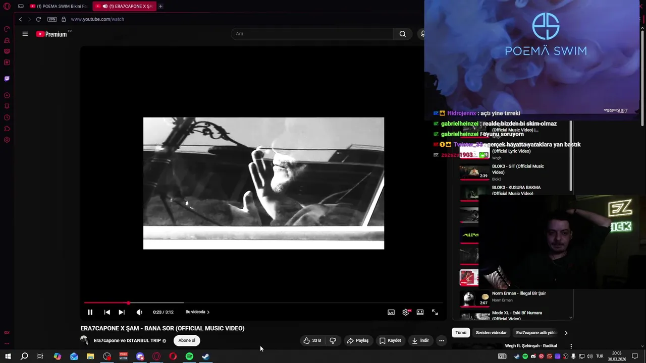Screen dimensions: 646x363
Task: Open Windows taskbar search magnifier
Action: click(24, 356)
